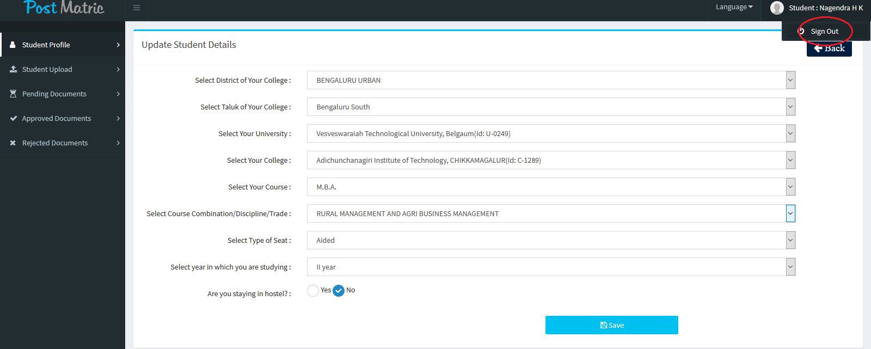Select No for staying in hostel
Viewport: 871px width, 349px height.
339,291
